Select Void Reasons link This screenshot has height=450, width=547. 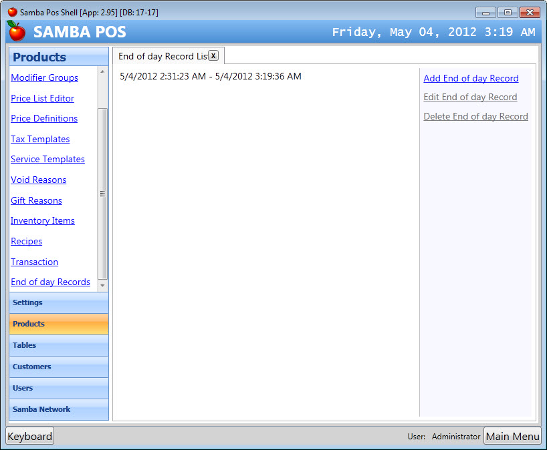(x=38, y=180)
